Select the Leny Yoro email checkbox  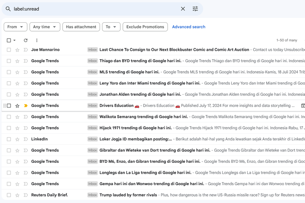pos(9,83)
